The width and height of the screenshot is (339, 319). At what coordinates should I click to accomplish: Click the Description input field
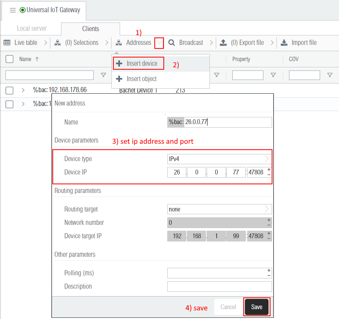coord(219,286)
